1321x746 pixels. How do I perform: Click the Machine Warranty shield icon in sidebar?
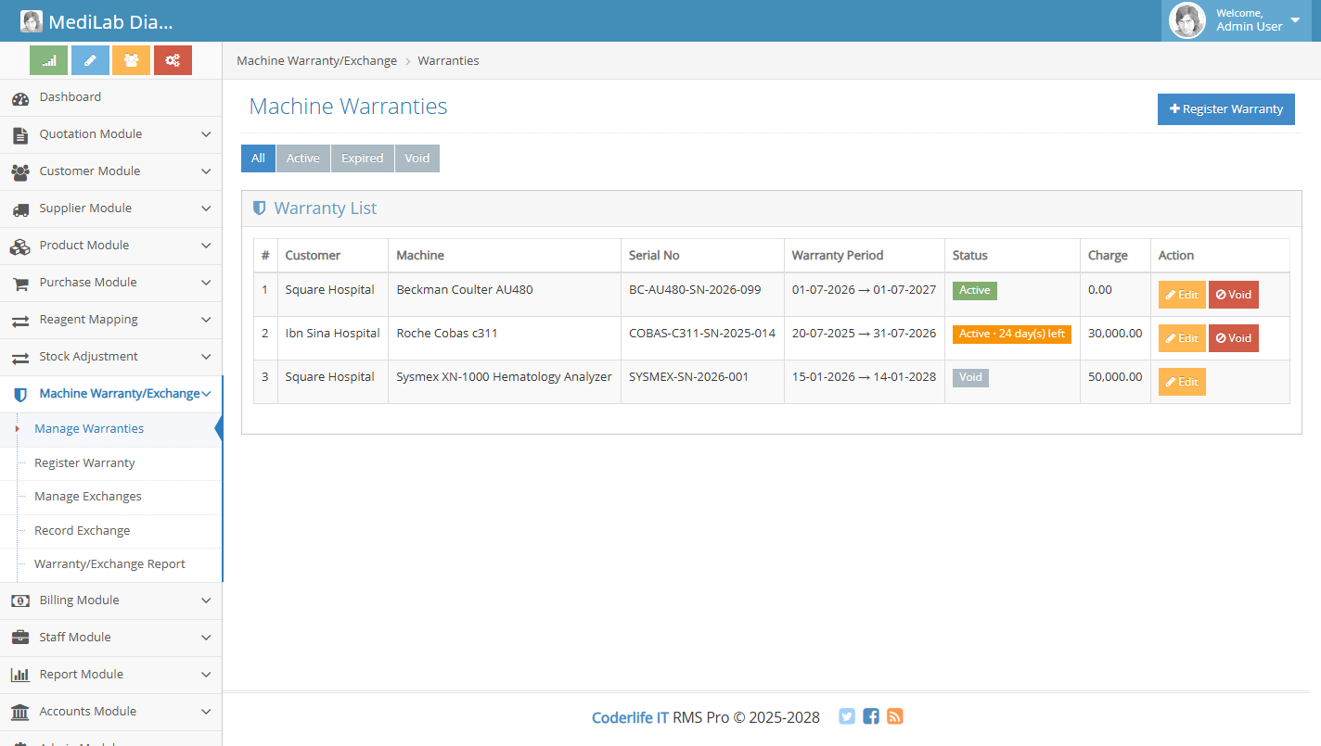coord(20,395)
